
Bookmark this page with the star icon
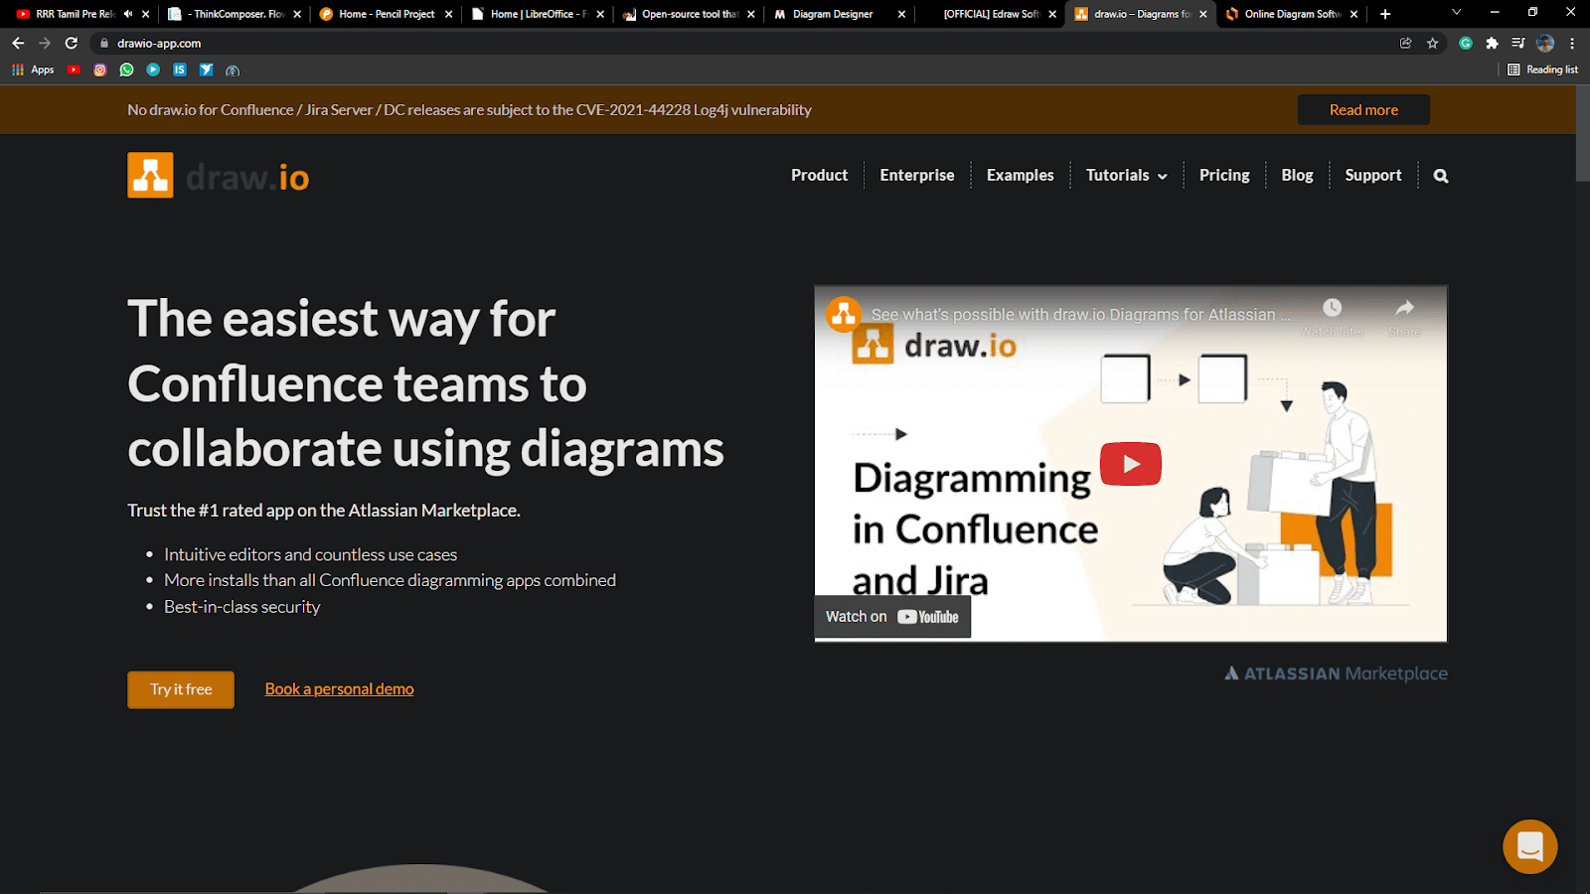pos(1432,43)
